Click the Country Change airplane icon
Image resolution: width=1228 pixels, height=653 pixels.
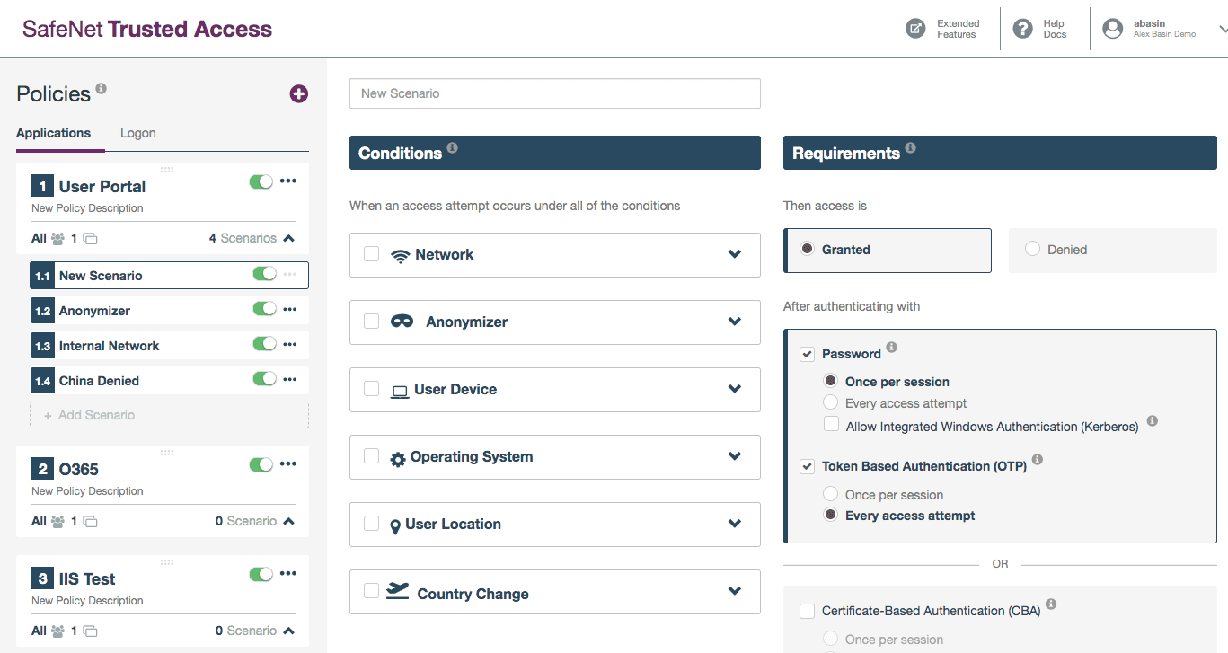397,590
